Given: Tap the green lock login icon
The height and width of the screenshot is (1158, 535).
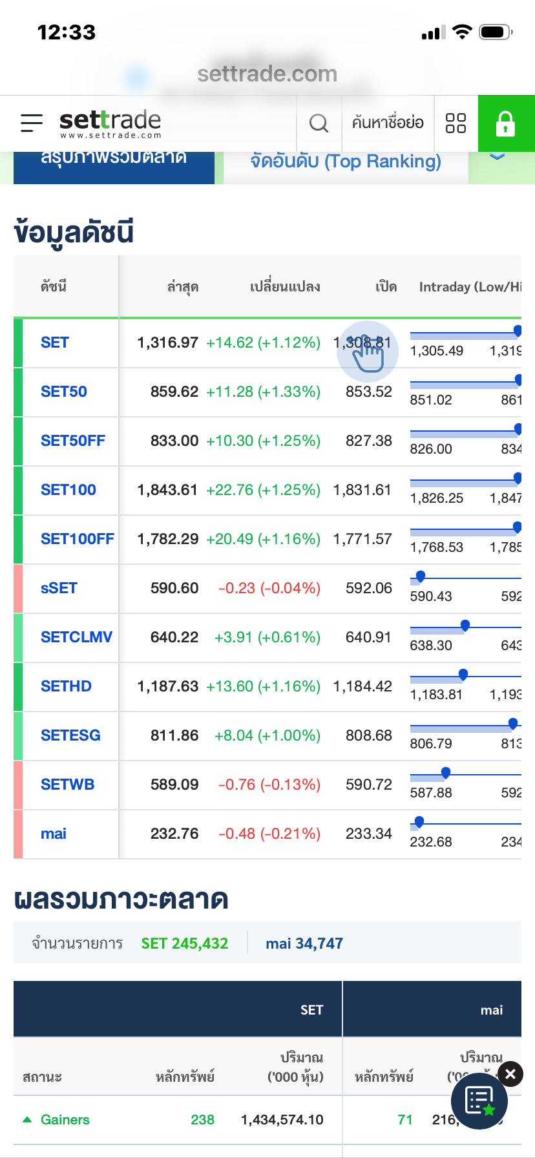Looking at the screenshot, I should point(505,123).
